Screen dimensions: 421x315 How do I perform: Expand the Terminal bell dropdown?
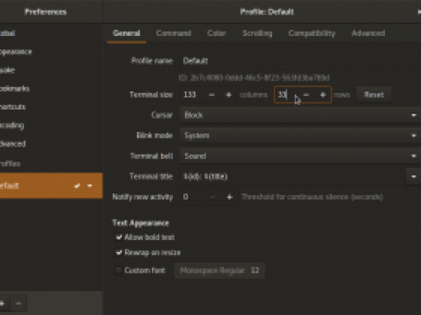[x=300, y=156]
